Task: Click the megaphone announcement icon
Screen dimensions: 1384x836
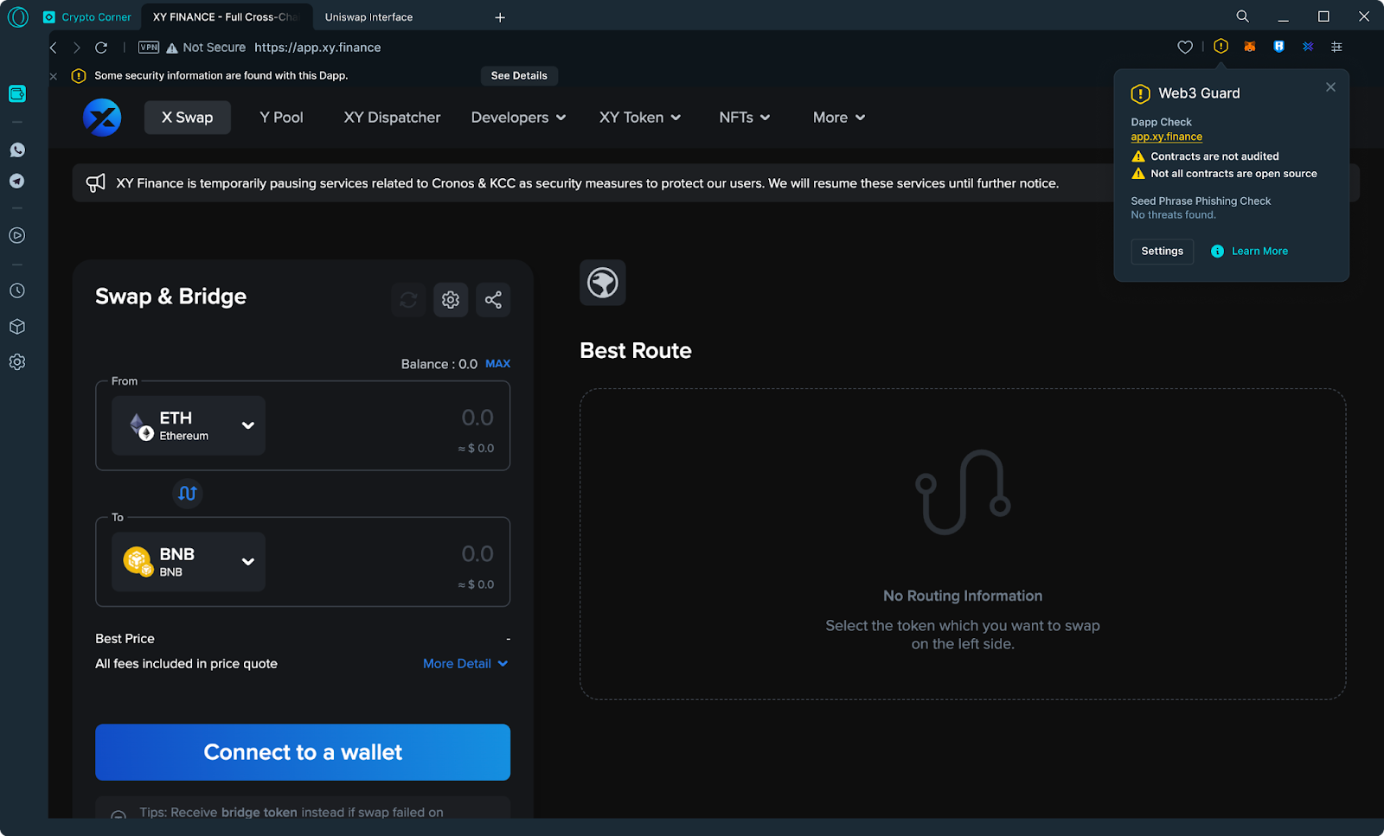Action: tap(96, 182)
